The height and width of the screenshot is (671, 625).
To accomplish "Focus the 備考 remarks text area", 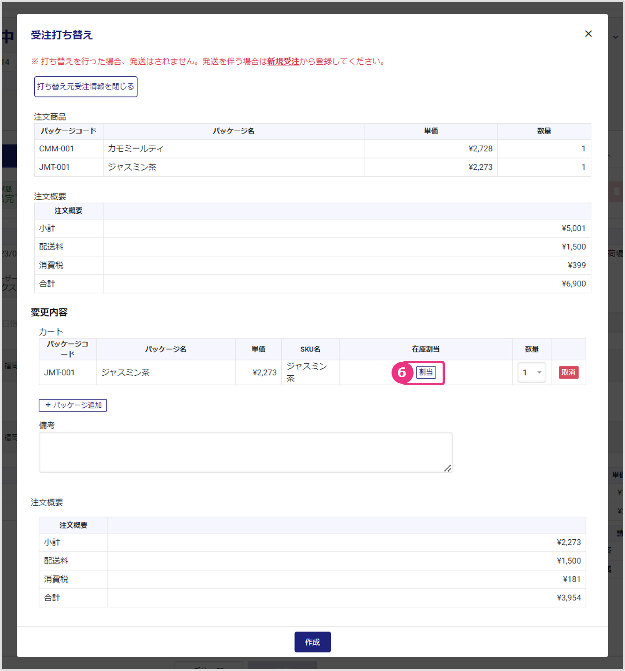I will coord(245,452).
